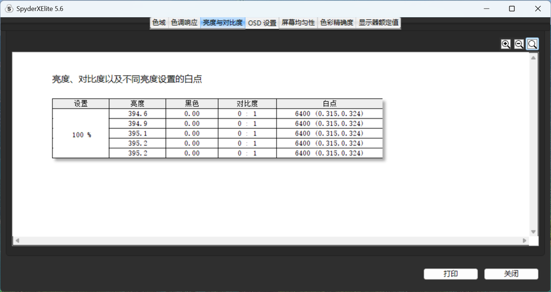Close the SpyderXElite window with X
The image size is (551, 292).
[538, 9]
